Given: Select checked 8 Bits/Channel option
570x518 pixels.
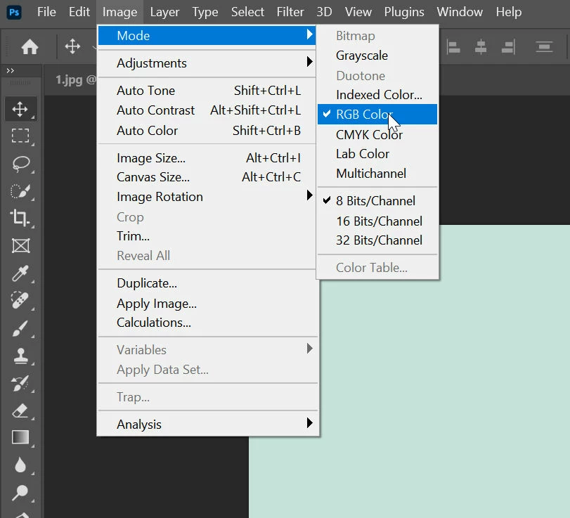Looking at the screenshot, I should [377, 200].
